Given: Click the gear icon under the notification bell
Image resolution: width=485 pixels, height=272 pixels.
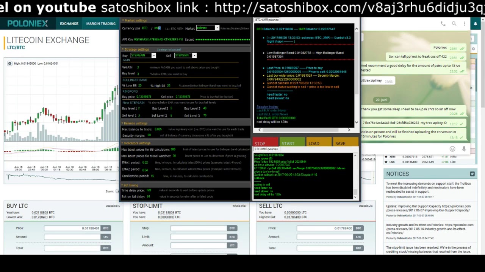Looking at the screenshot, I should click(x=473, y=49).
